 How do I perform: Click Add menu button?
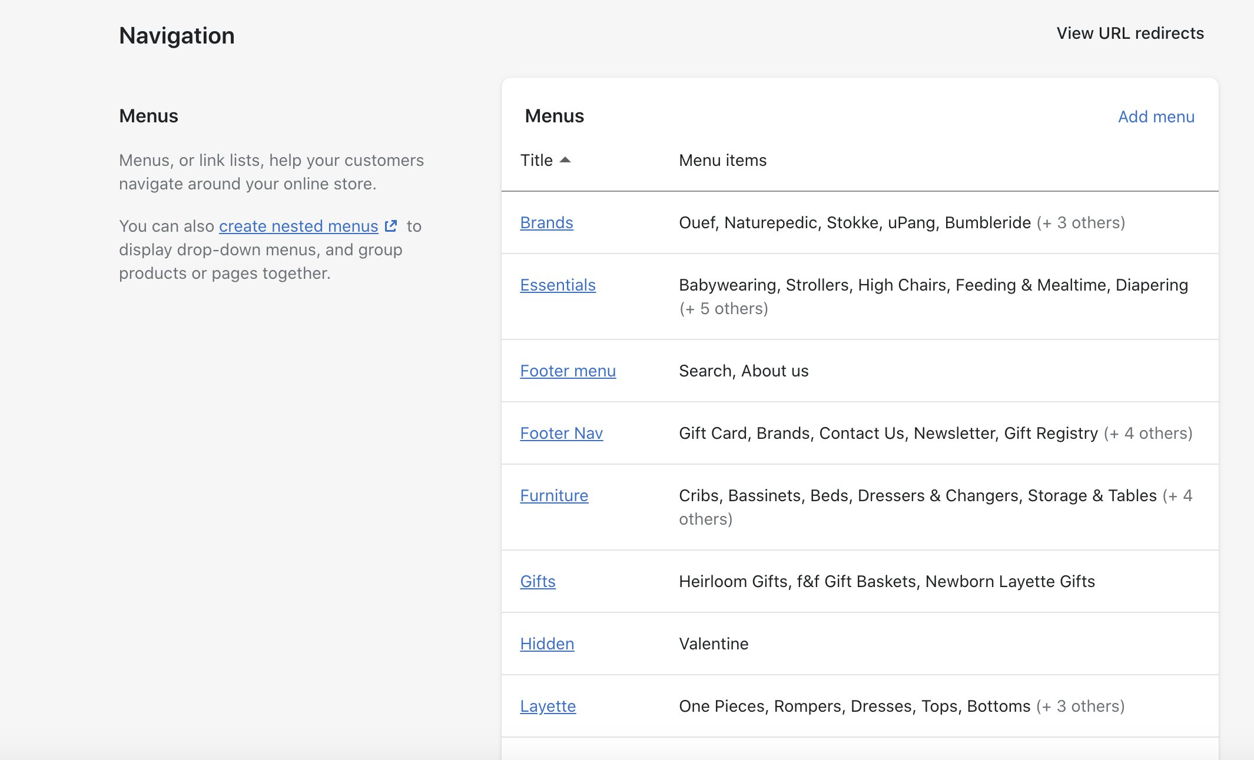(x=1156, y=116)
